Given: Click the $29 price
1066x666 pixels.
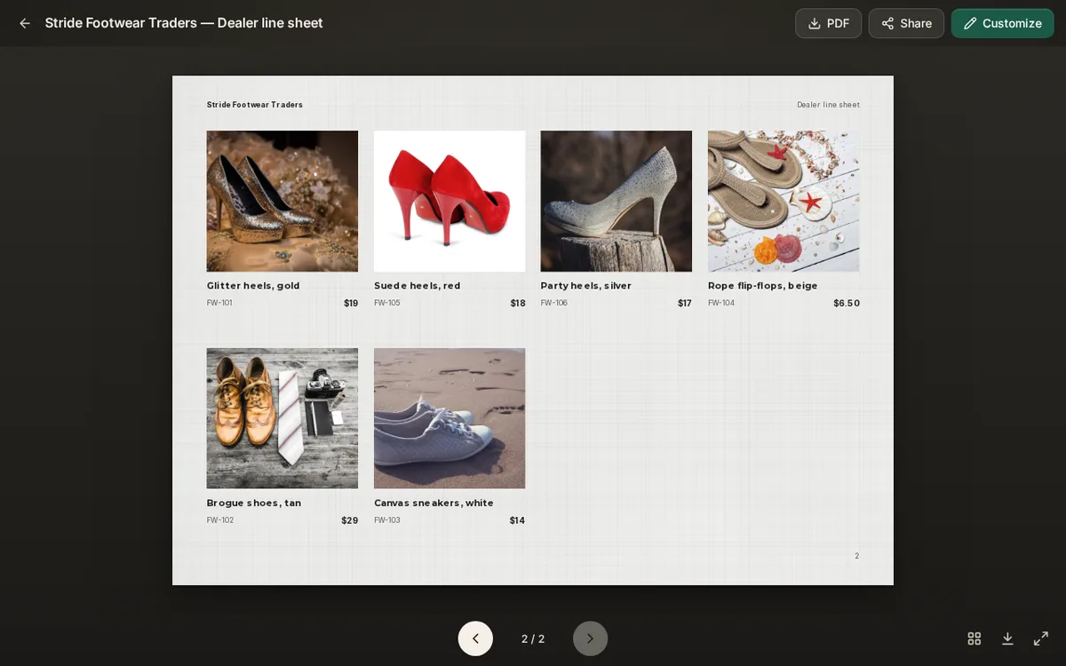Looking at the screenshot, I should point(350,520).
